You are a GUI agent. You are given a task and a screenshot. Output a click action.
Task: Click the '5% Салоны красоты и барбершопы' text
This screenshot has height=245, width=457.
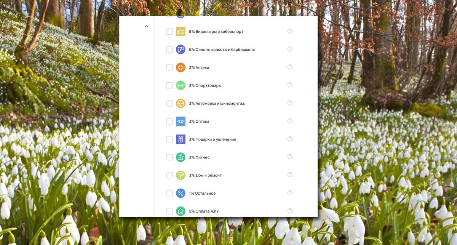click(x=222, y=50)
